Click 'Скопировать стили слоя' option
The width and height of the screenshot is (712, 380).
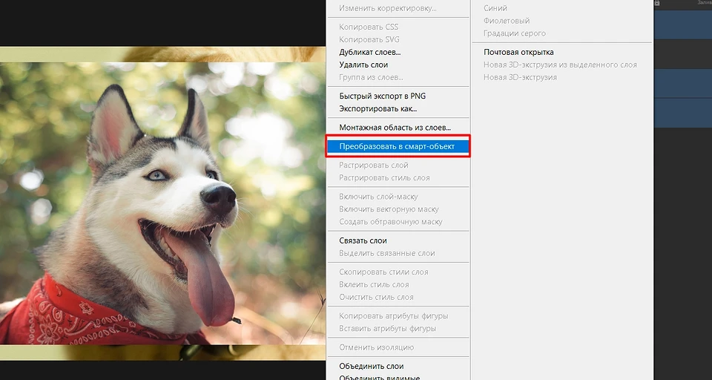(383, 272)
